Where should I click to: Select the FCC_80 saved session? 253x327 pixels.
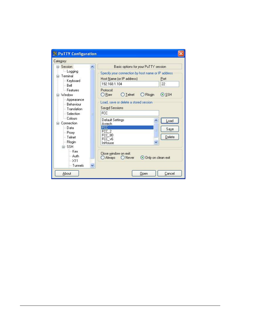click(127, 135)
